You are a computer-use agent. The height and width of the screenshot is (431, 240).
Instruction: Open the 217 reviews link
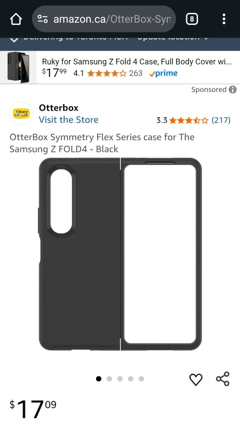[x=221, y=120]
